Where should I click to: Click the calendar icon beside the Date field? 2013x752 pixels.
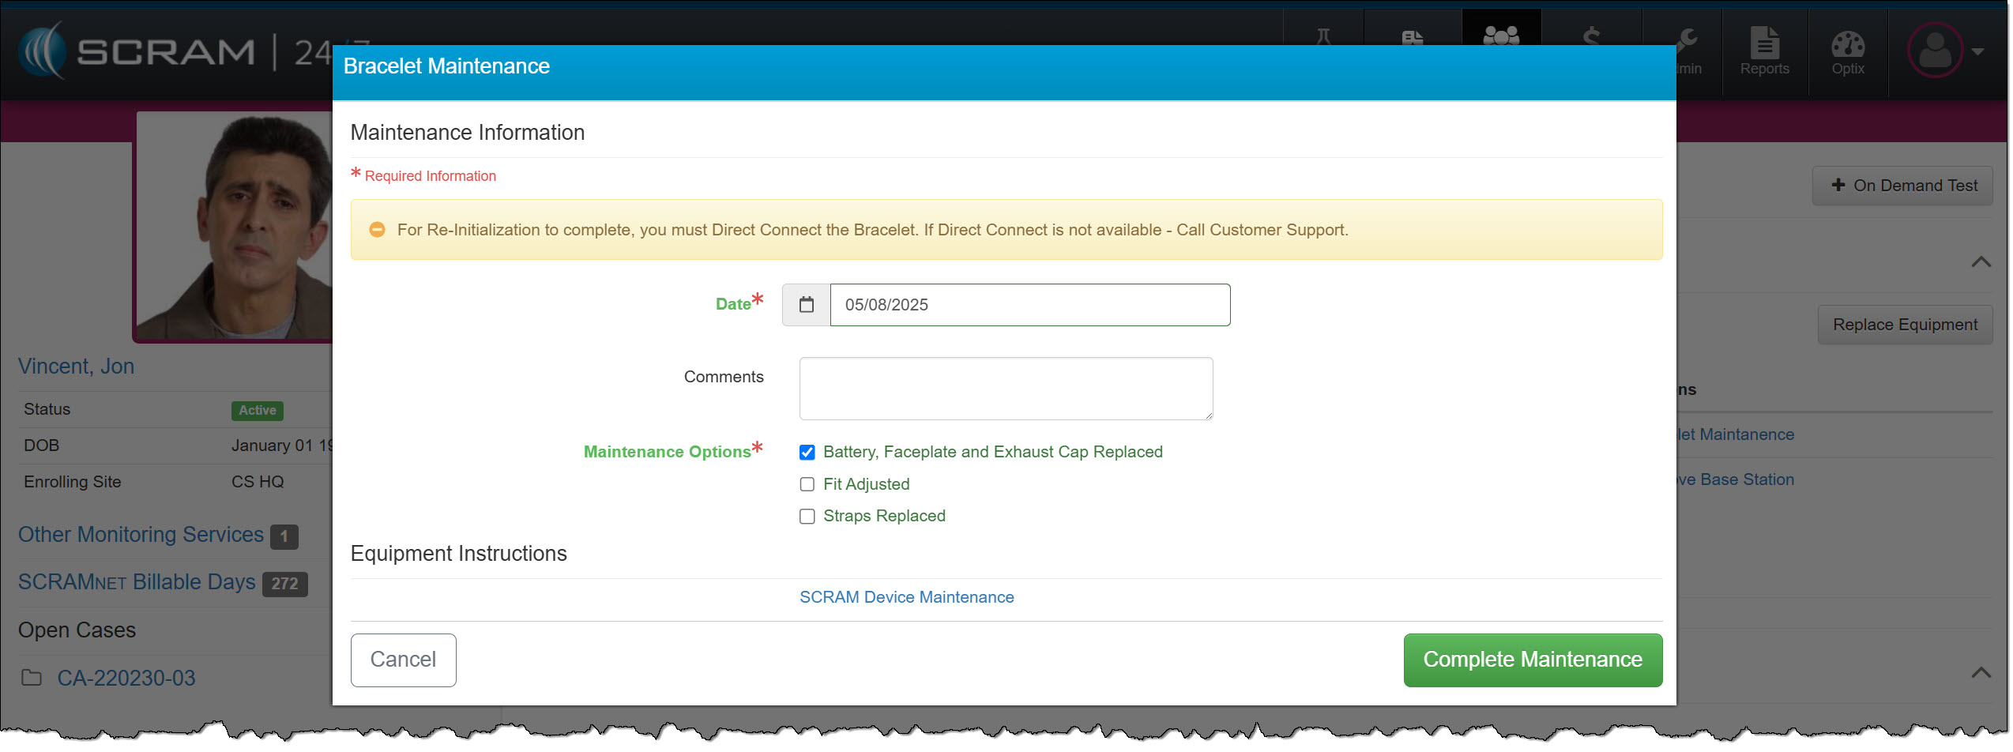pos(806,305)
